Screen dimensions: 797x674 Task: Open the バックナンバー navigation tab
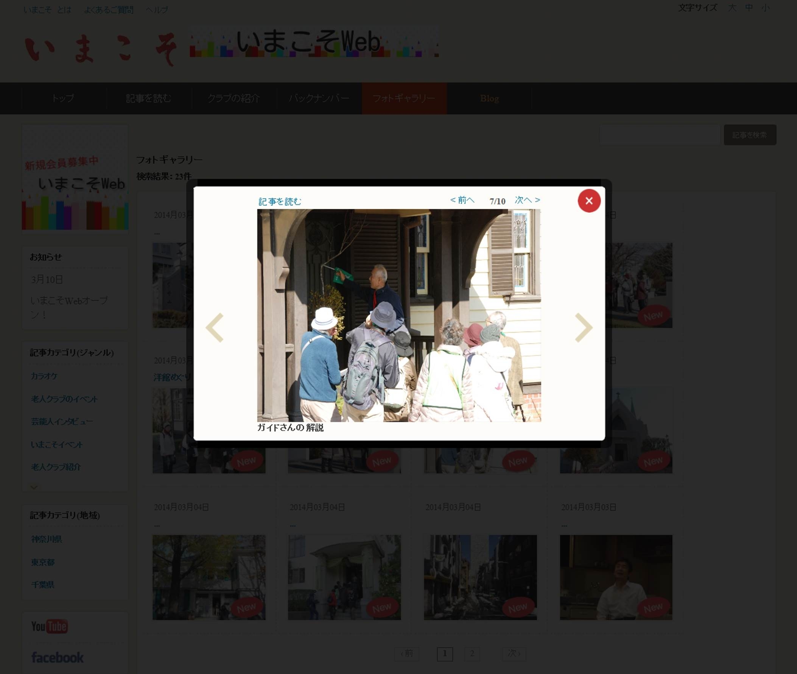click(x=319, y=98)
